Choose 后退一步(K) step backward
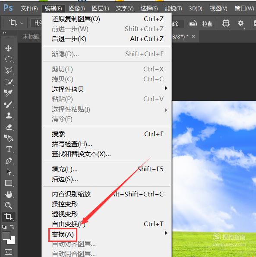This screenshot has height=257, width=256. (x=107, y=39)
